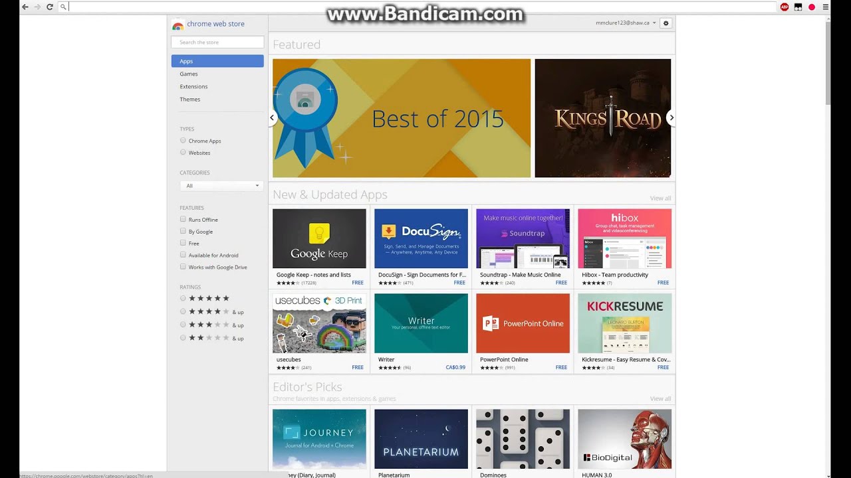View all Editor's Picks

pyautogui.click(x=660, y=399)
